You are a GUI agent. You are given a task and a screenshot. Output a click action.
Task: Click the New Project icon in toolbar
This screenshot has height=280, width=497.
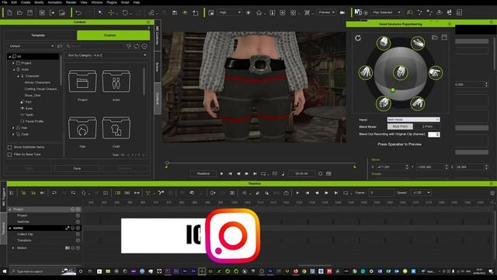click(x=9, y=12)
